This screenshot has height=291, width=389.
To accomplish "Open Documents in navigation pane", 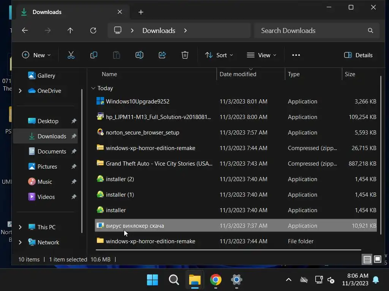I will pos(47,151).
